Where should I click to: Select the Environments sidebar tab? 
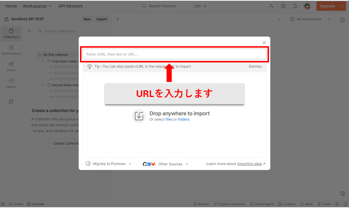11,50
